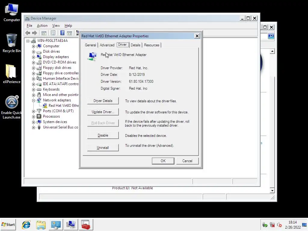Click the blue Help toolbar icon
This screenshot has width=308, height=231.
pyautogui.click(x=62, y=33)
